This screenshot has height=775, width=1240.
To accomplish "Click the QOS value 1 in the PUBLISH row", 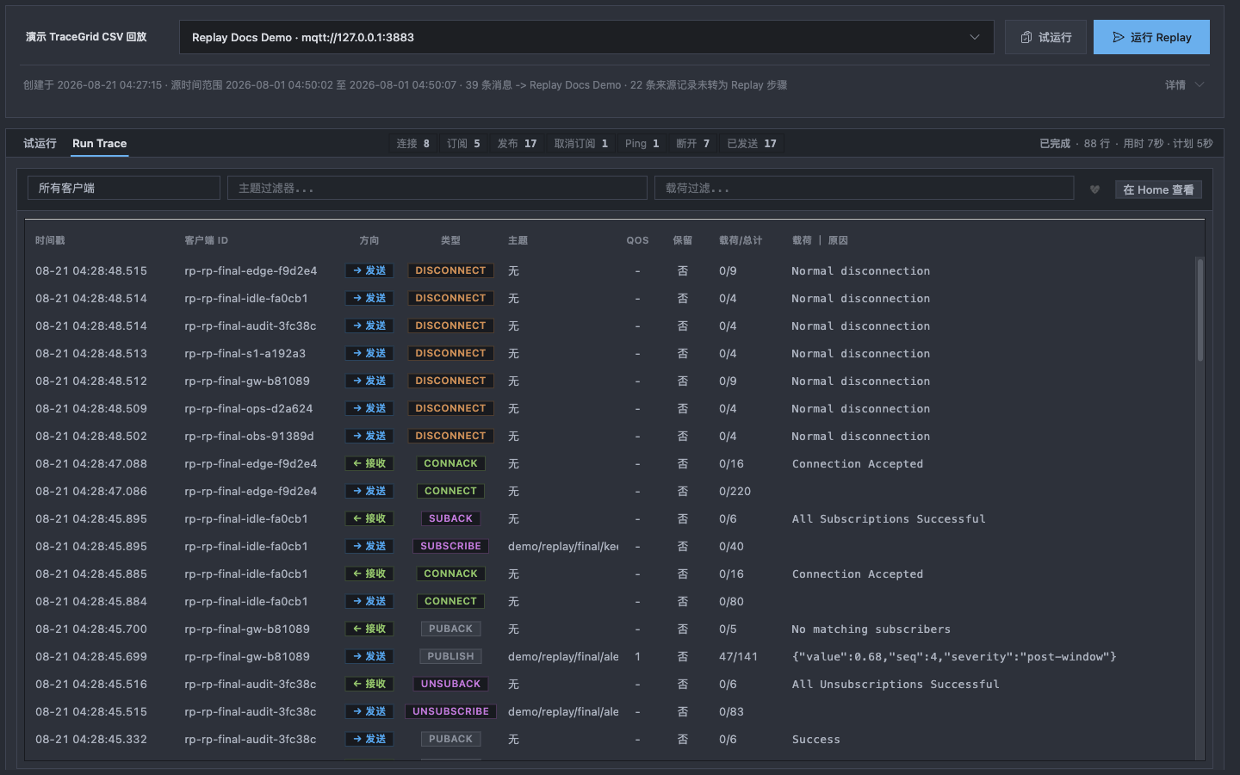I will tap(637, 656).
